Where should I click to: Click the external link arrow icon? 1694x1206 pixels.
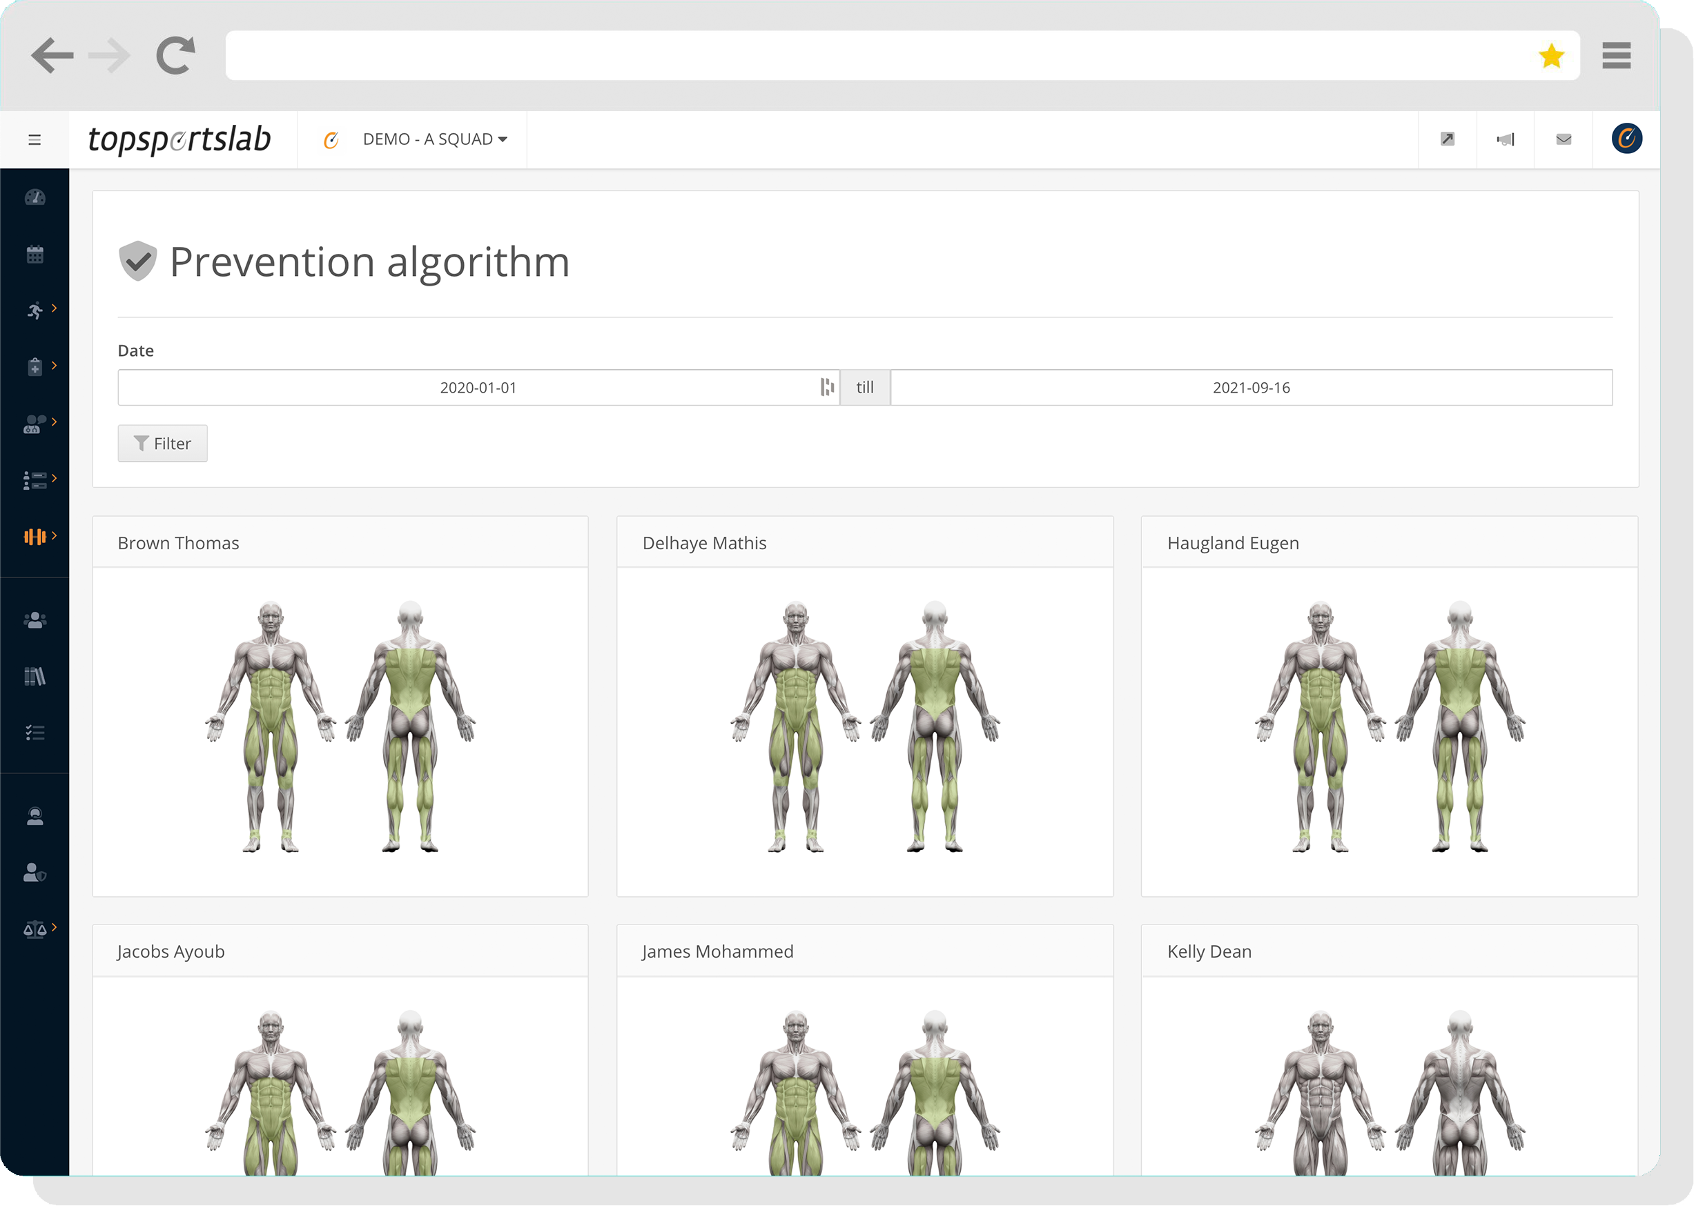[x=1448, y=139]
